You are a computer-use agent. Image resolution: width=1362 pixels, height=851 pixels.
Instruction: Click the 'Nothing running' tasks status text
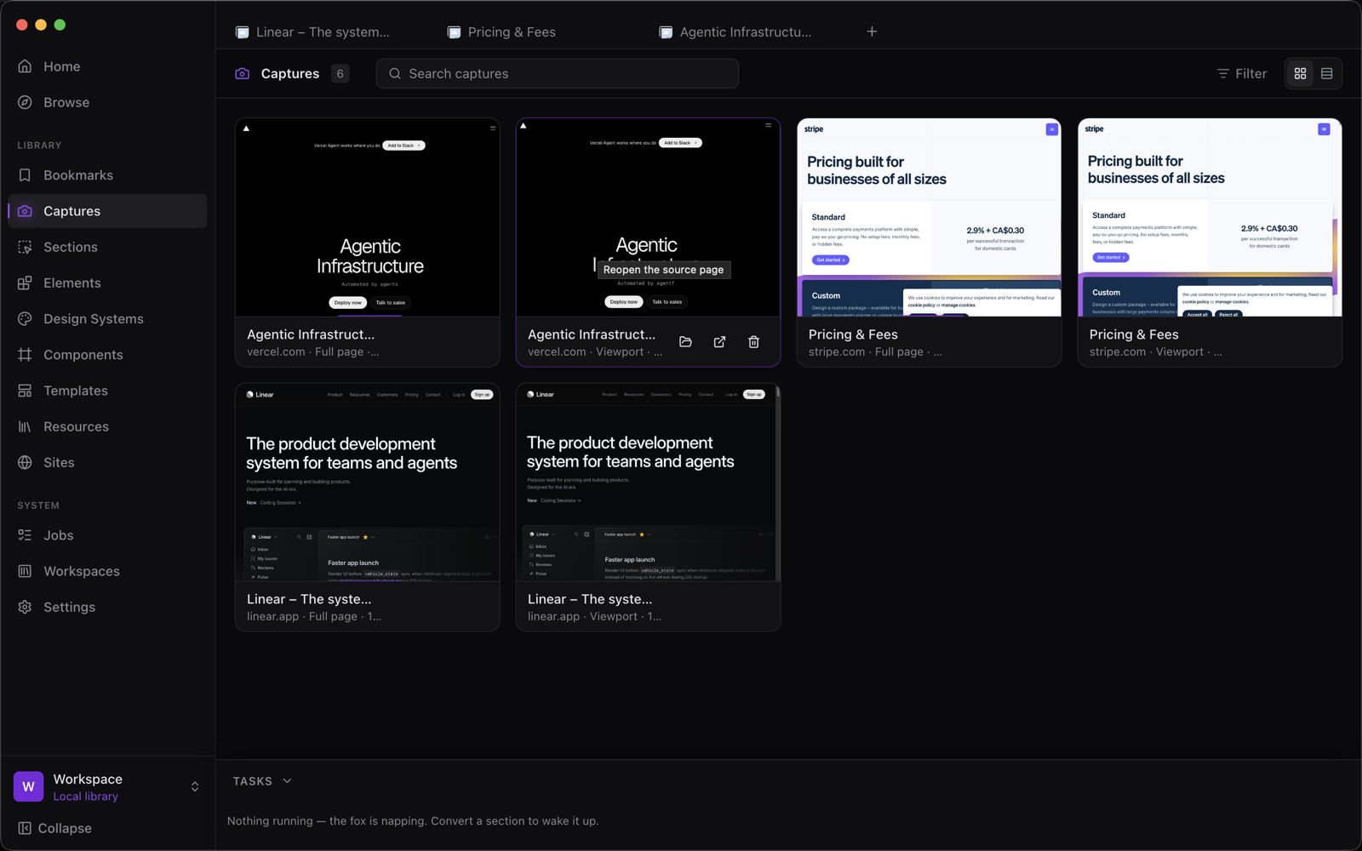pyautogui.click(x=413, y=821)
